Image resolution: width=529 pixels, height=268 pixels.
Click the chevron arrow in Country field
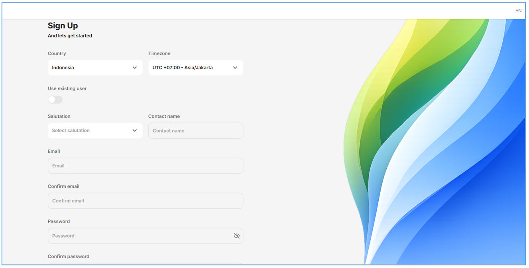(135, 68)
